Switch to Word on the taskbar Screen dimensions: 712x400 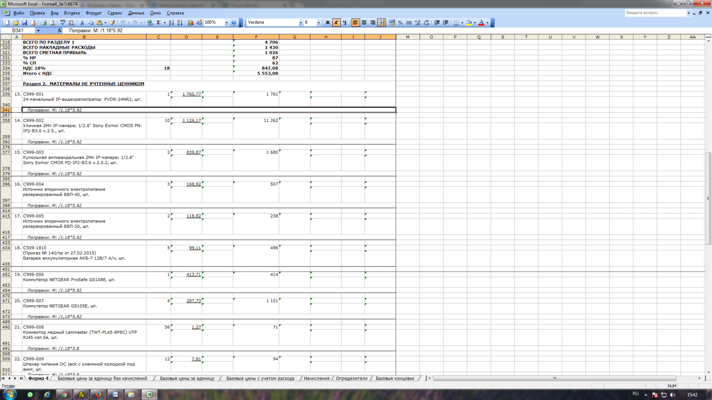click(115, 394)
